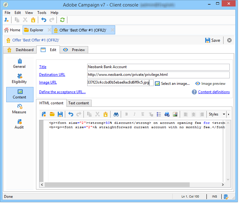Switch to the Home tab
The width and height of the screenshot is (244, 213).
(x=12, y=30)
